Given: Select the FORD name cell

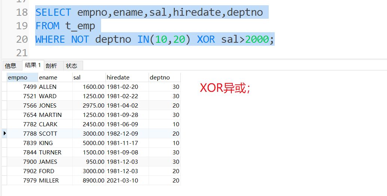Looking at the screenshot, I should (x=55, y=171).
